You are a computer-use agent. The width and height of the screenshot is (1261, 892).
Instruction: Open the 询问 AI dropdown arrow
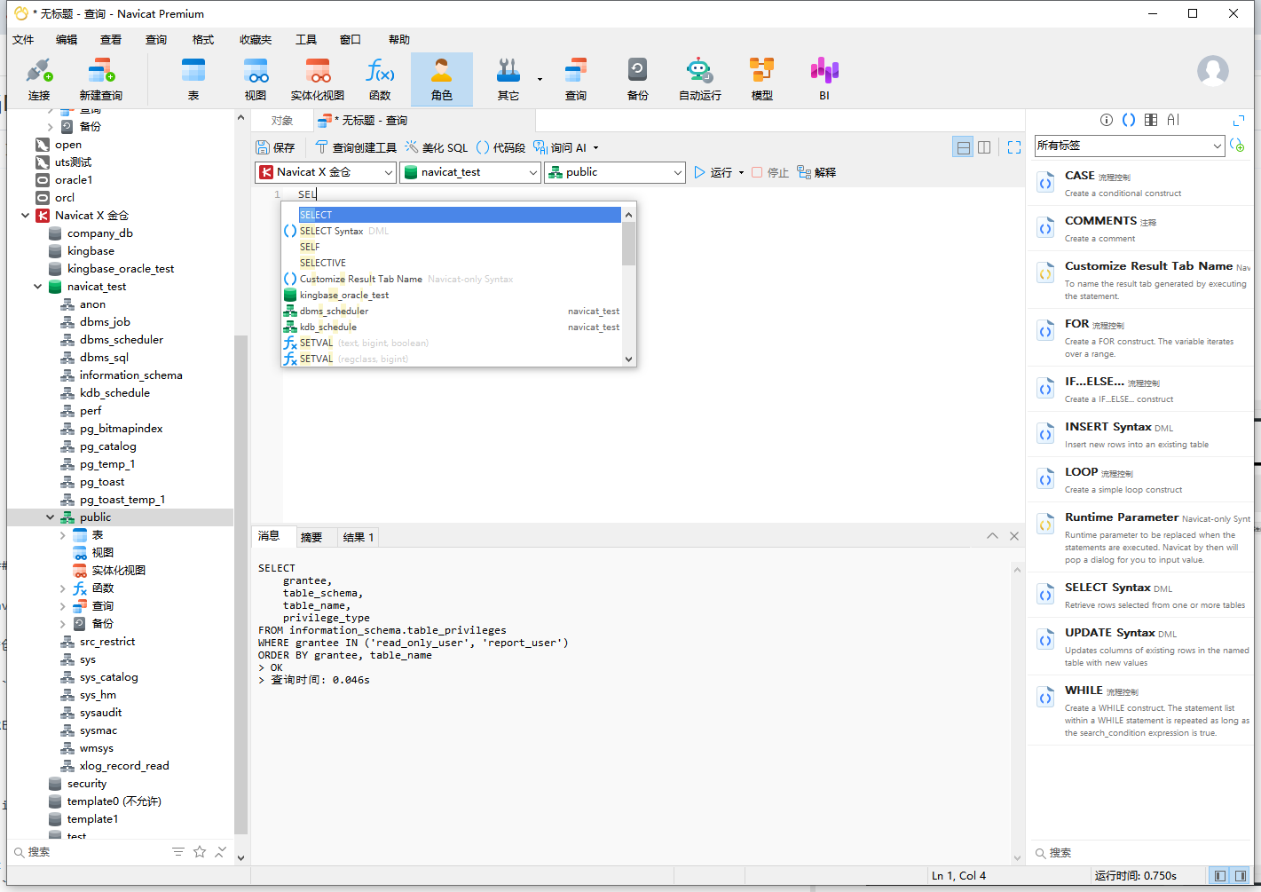click(x=596, y=148)
